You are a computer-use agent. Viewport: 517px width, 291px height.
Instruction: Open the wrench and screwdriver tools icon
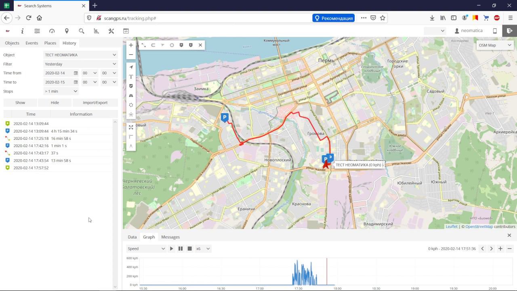click(111, 31)
